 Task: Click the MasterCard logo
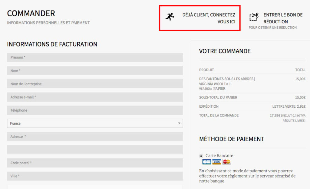point(226,162)
